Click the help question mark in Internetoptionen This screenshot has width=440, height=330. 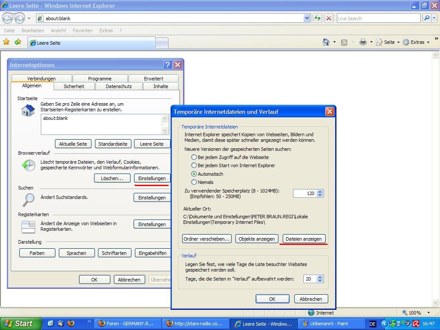pos(168,65)
